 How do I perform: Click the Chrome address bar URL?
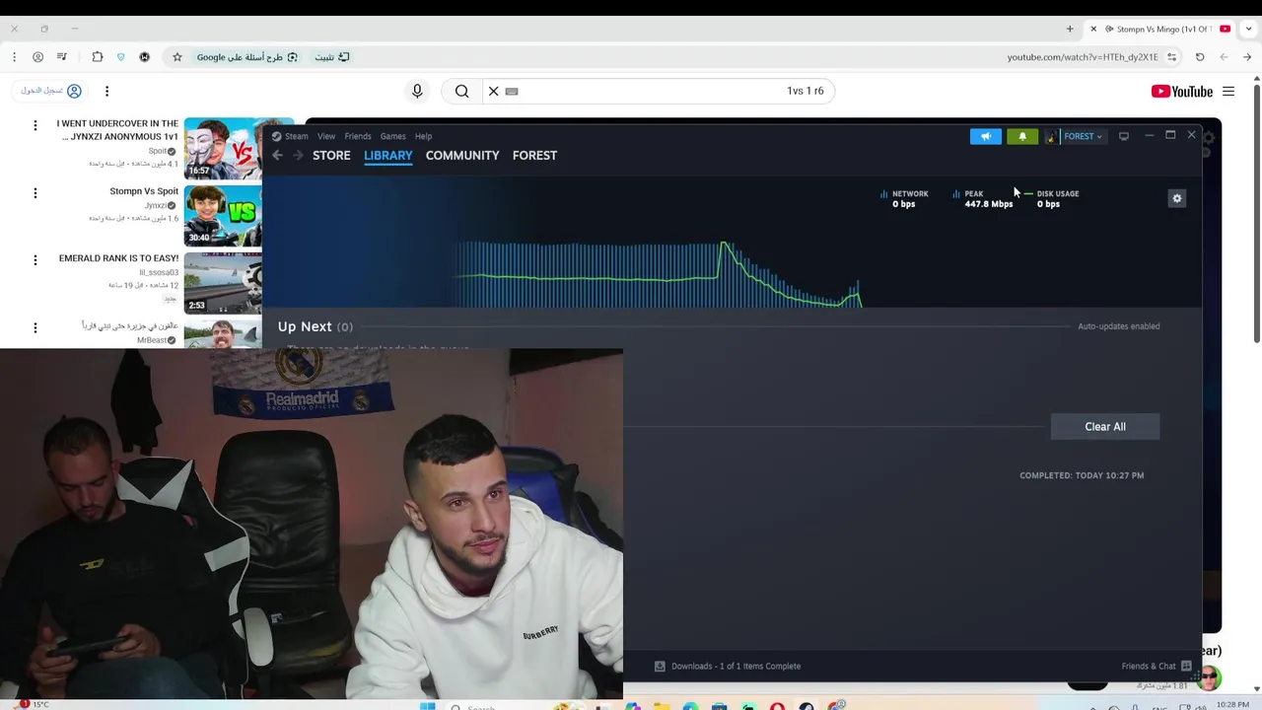[1083, 57]
